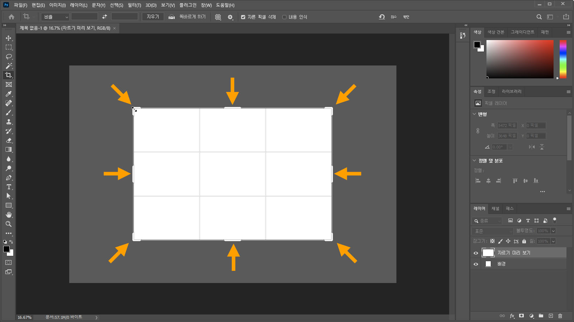Select the Clone Stamp tool
Image resolution: width=574 pixels, height=322 pixels.
(x=9, y=122)
